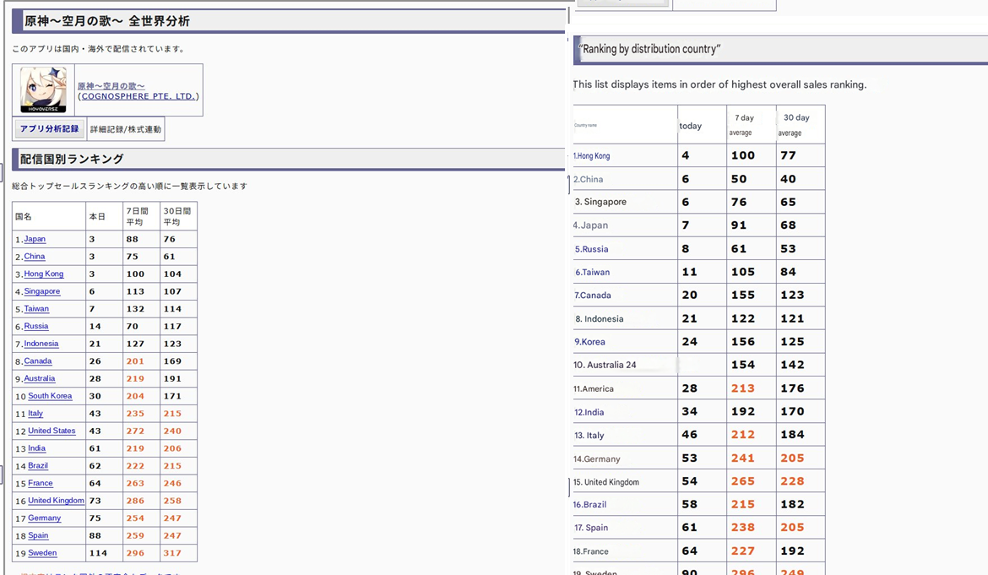Click 3. Singapore in translated table
Image resolution: width=988 pixels, height=575 pixels.
(600, 202)
